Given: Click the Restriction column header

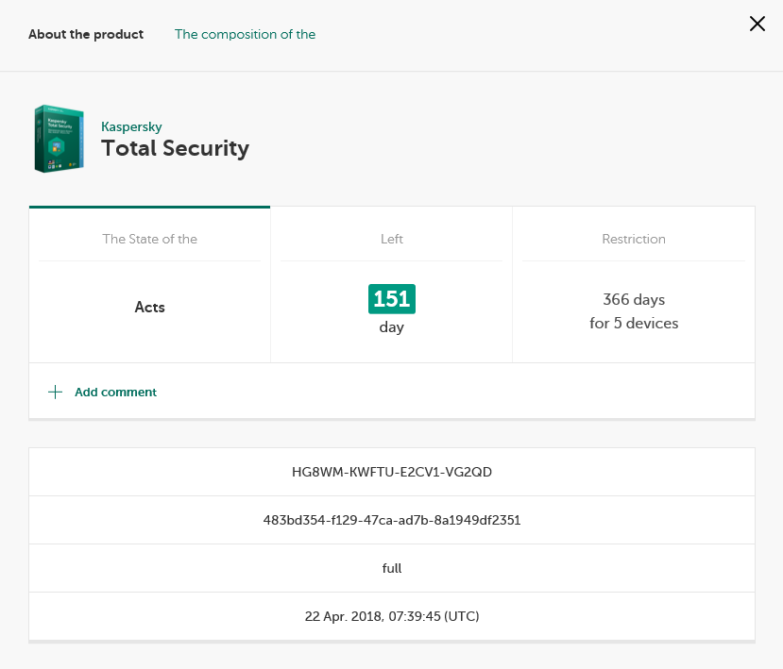Looking at the screenshot, I should click(x=634, y=239).
